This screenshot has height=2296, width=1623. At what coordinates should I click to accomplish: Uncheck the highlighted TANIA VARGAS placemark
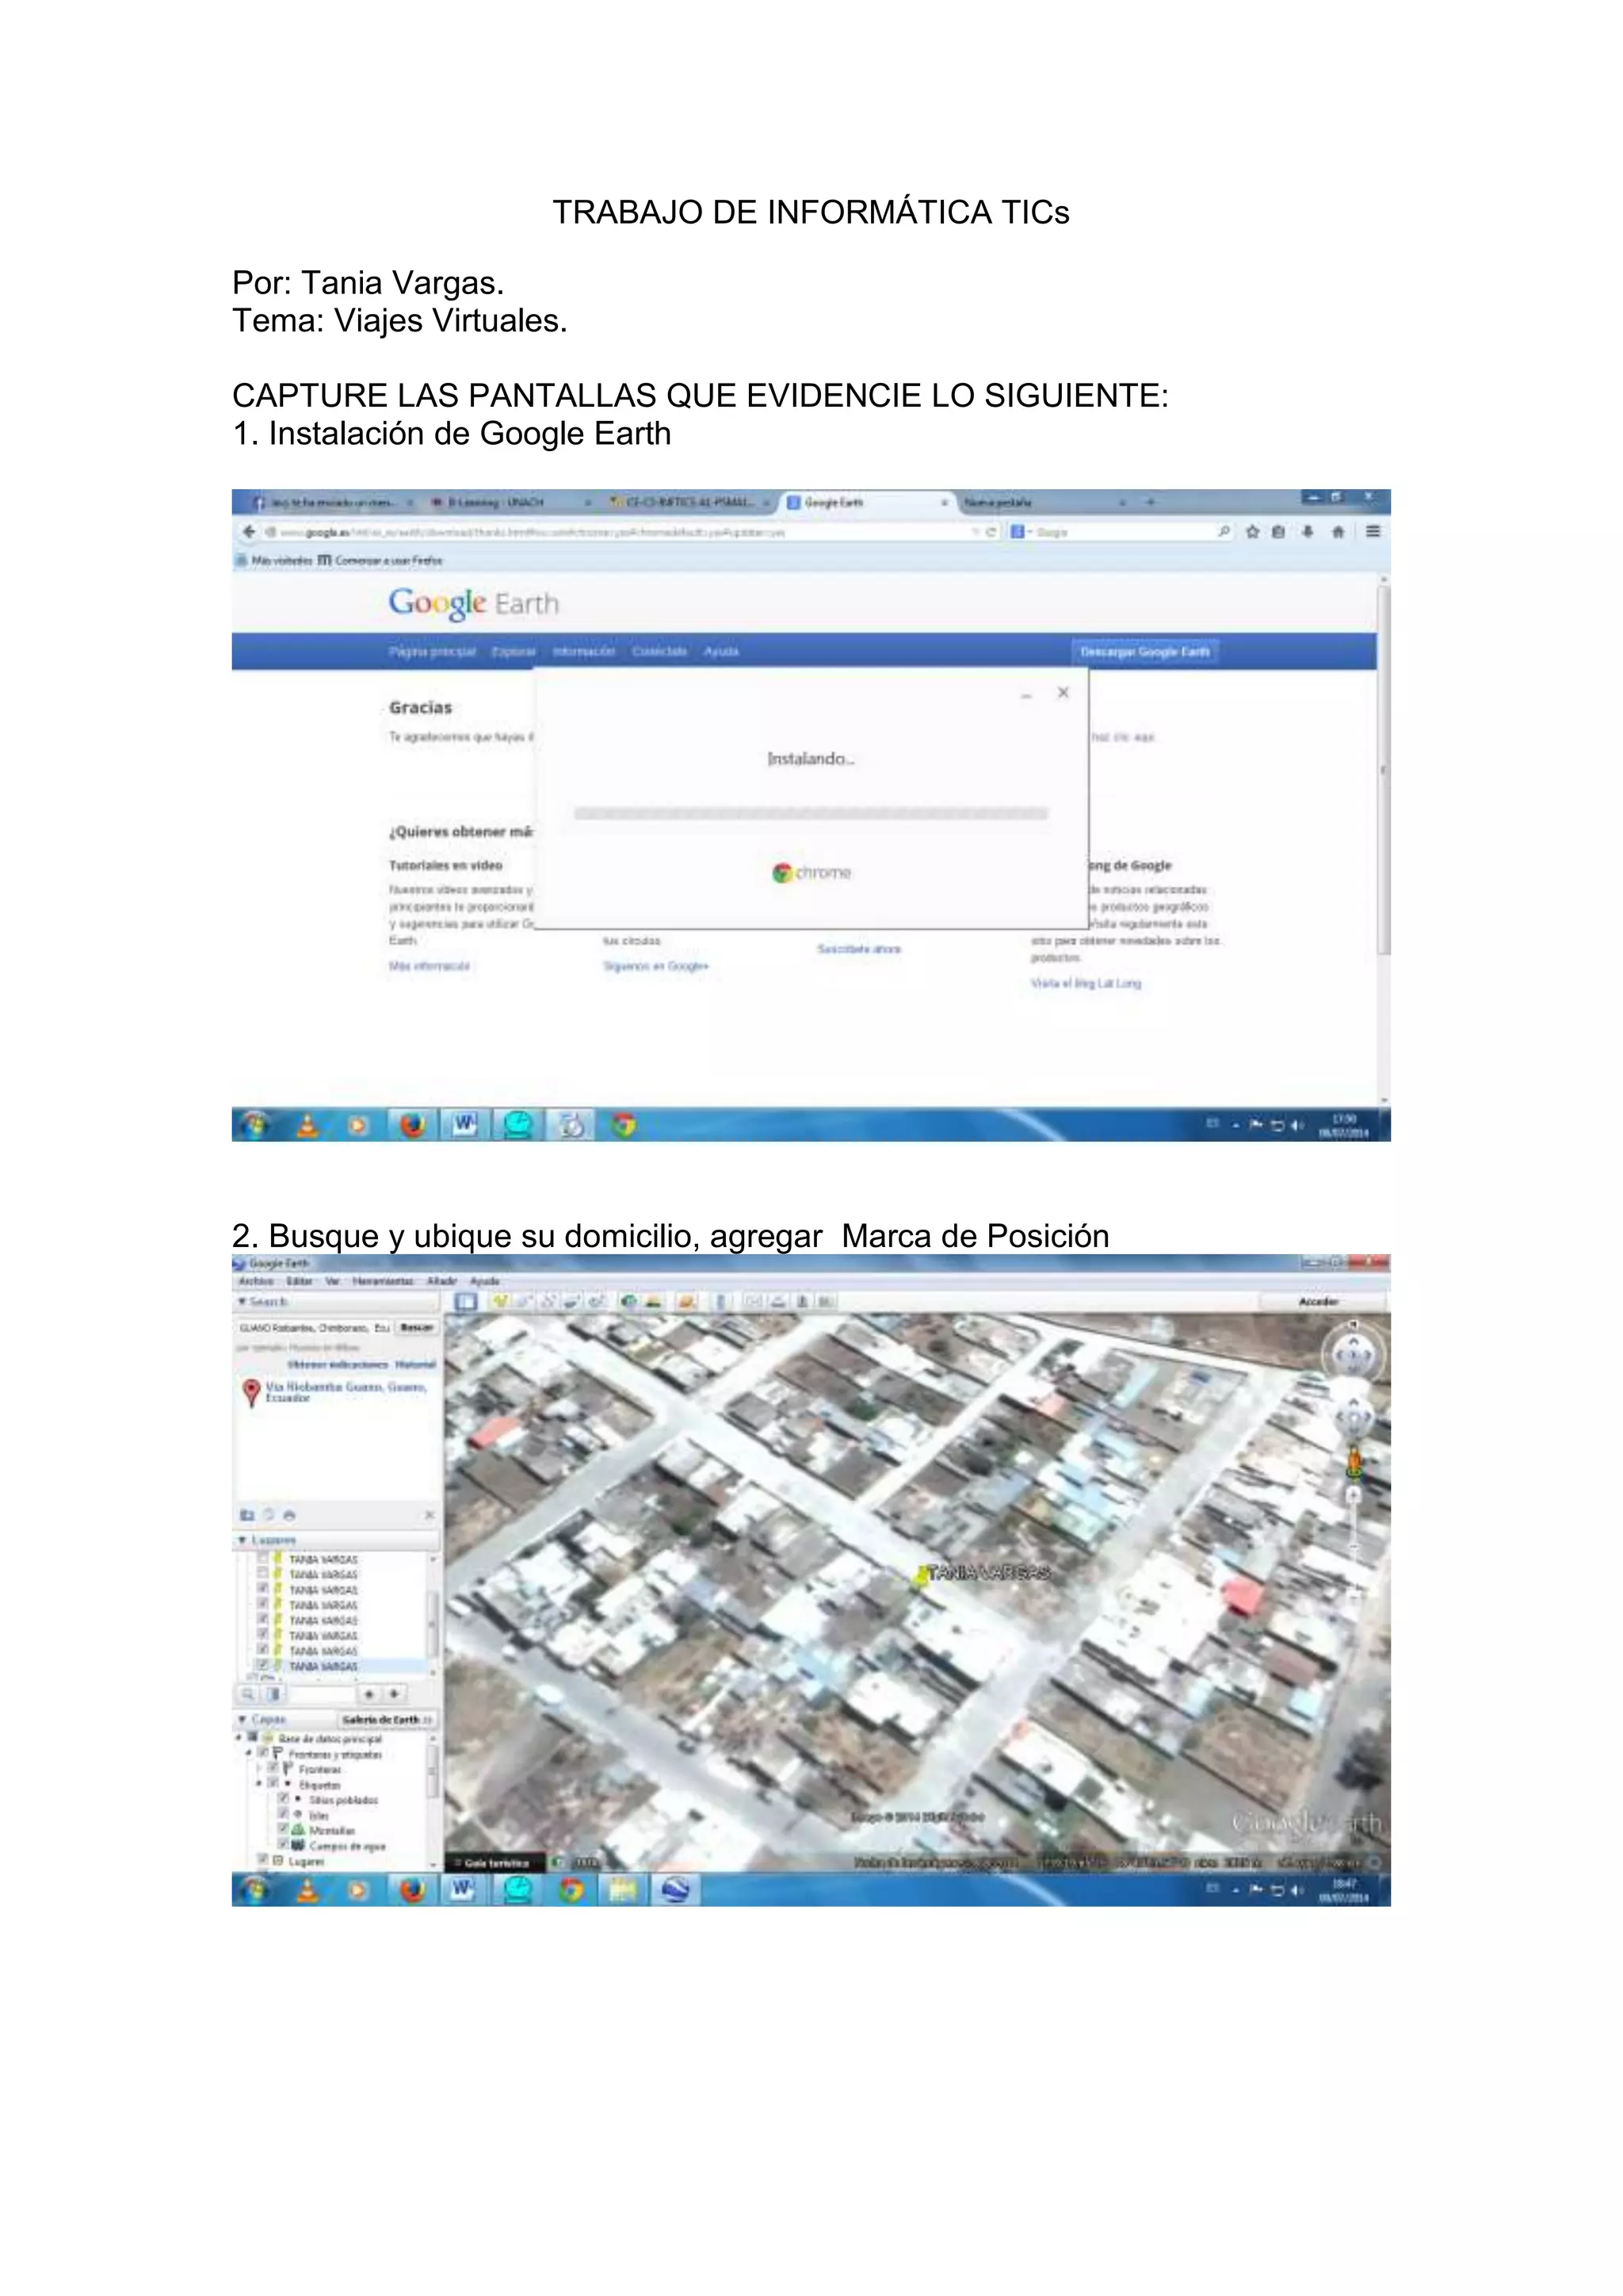pyautogui.click(x=263, y=1665)
